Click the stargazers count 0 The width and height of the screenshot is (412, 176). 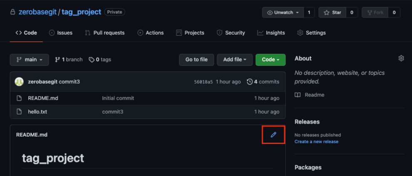[x=352, y=12]
